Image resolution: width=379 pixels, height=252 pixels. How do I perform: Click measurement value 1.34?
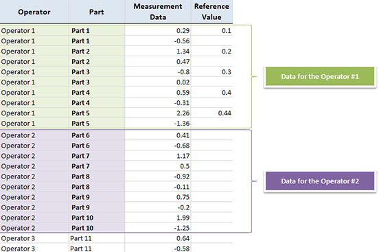coord(158,51)
